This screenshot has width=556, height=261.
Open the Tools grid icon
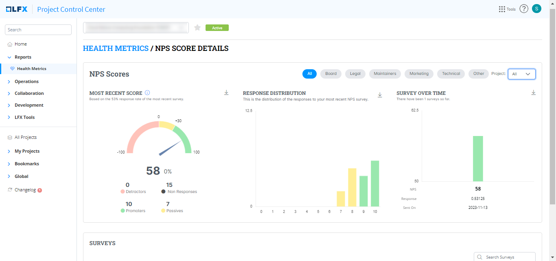tap(502, 9)
